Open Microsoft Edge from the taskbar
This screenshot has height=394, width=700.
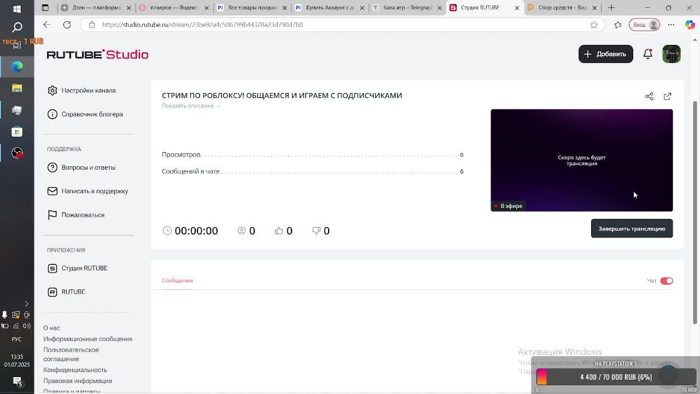pos(17,66)
